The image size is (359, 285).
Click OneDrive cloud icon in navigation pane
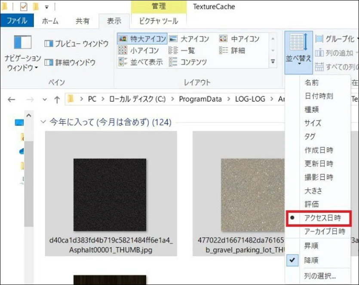[22, 151]
